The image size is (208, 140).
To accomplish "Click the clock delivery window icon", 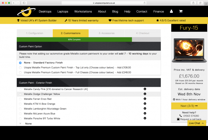I will pos(174,99).
